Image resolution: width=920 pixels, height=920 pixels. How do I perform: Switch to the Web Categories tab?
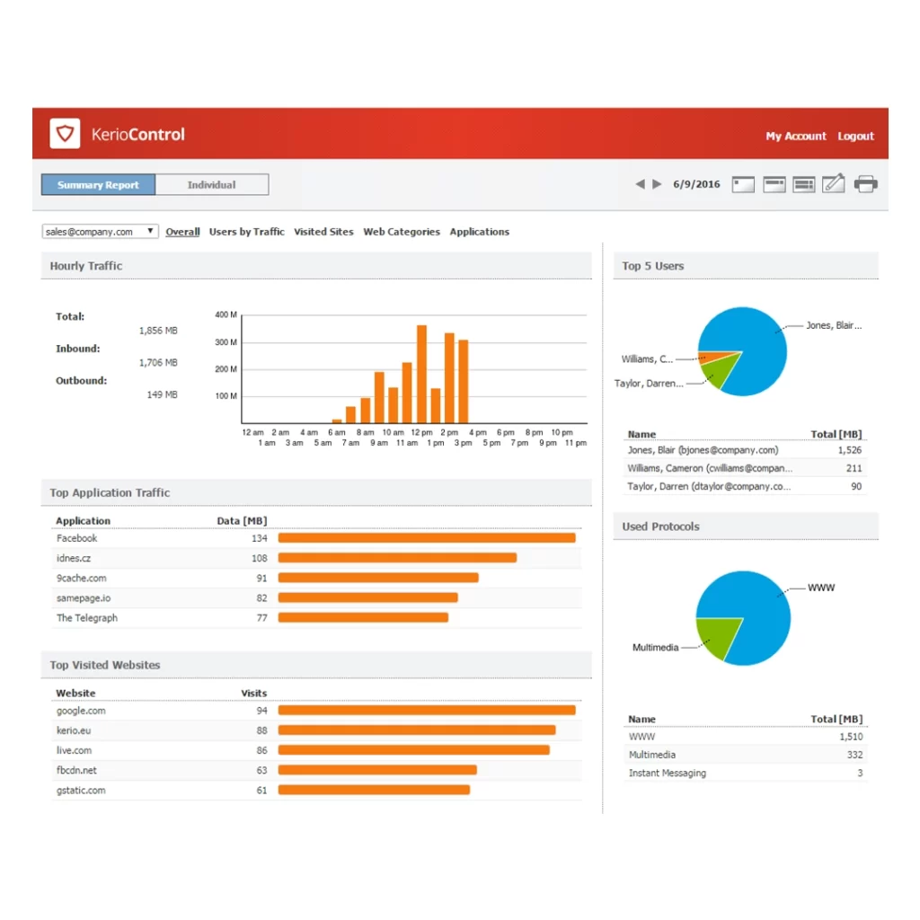point(402,232)
